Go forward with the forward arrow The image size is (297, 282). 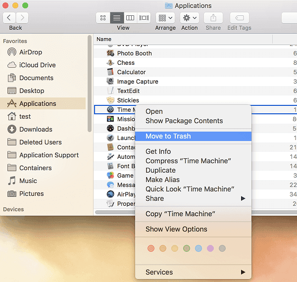22,18
